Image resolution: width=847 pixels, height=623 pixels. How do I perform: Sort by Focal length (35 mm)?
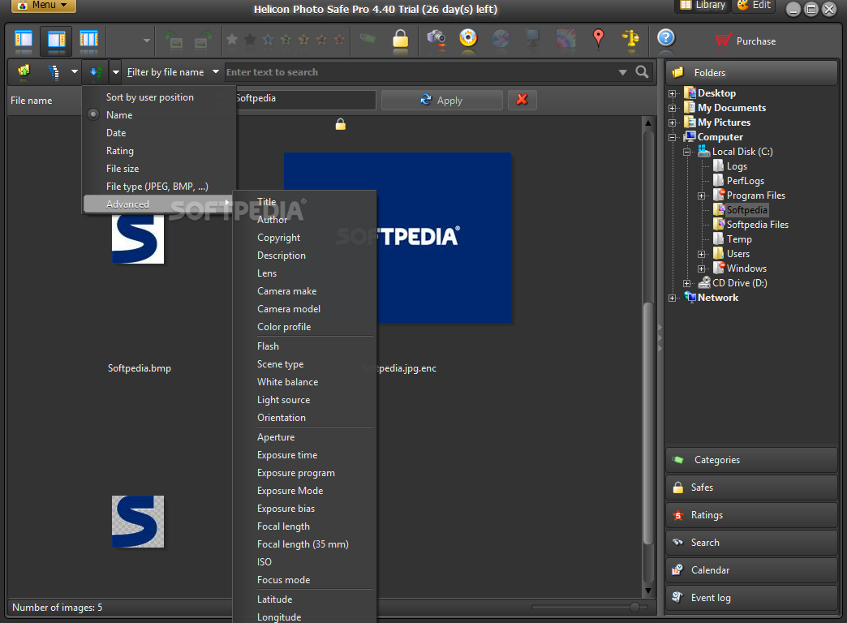point(304,544)
